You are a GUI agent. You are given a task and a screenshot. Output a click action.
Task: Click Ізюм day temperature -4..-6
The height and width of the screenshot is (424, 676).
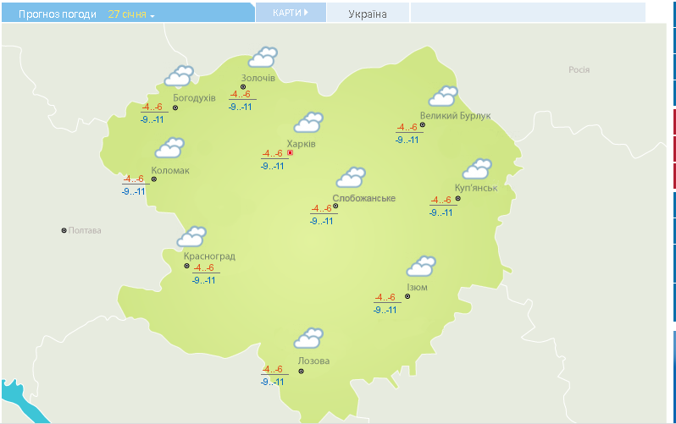385,297
